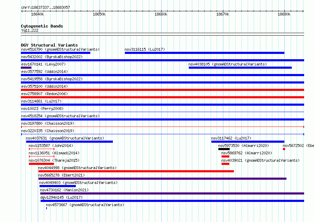The width and height of the screenshot is (314, 222).
Task: Click the red bar of nsv1076304
Action: tap(41, 164)
